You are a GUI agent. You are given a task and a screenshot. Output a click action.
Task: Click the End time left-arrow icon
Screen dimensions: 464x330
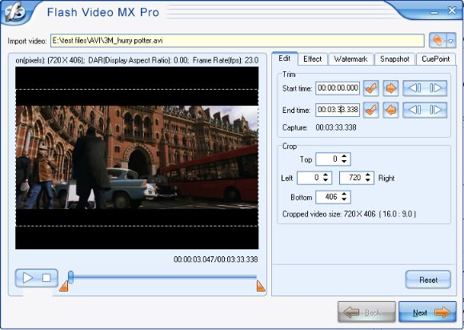(390, 111)
